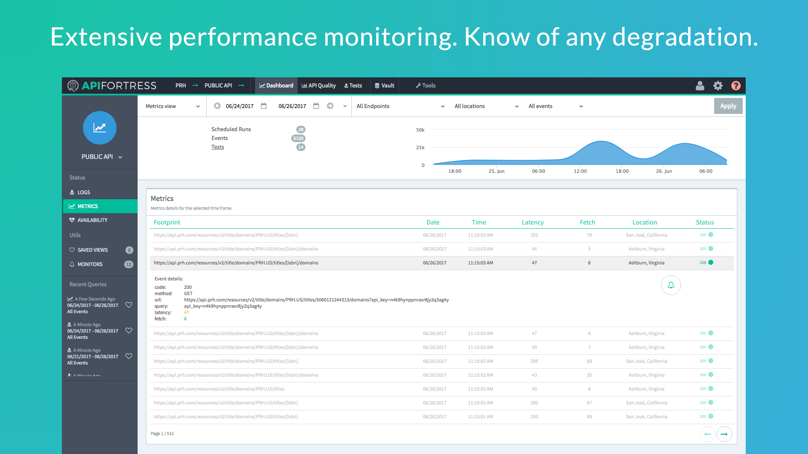Click the MONITORS count badge 12

click(x=129, y=264)
